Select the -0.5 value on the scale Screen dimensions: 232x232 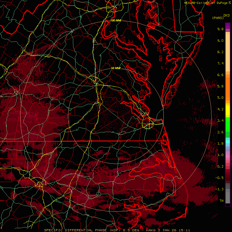pos(219,178)
